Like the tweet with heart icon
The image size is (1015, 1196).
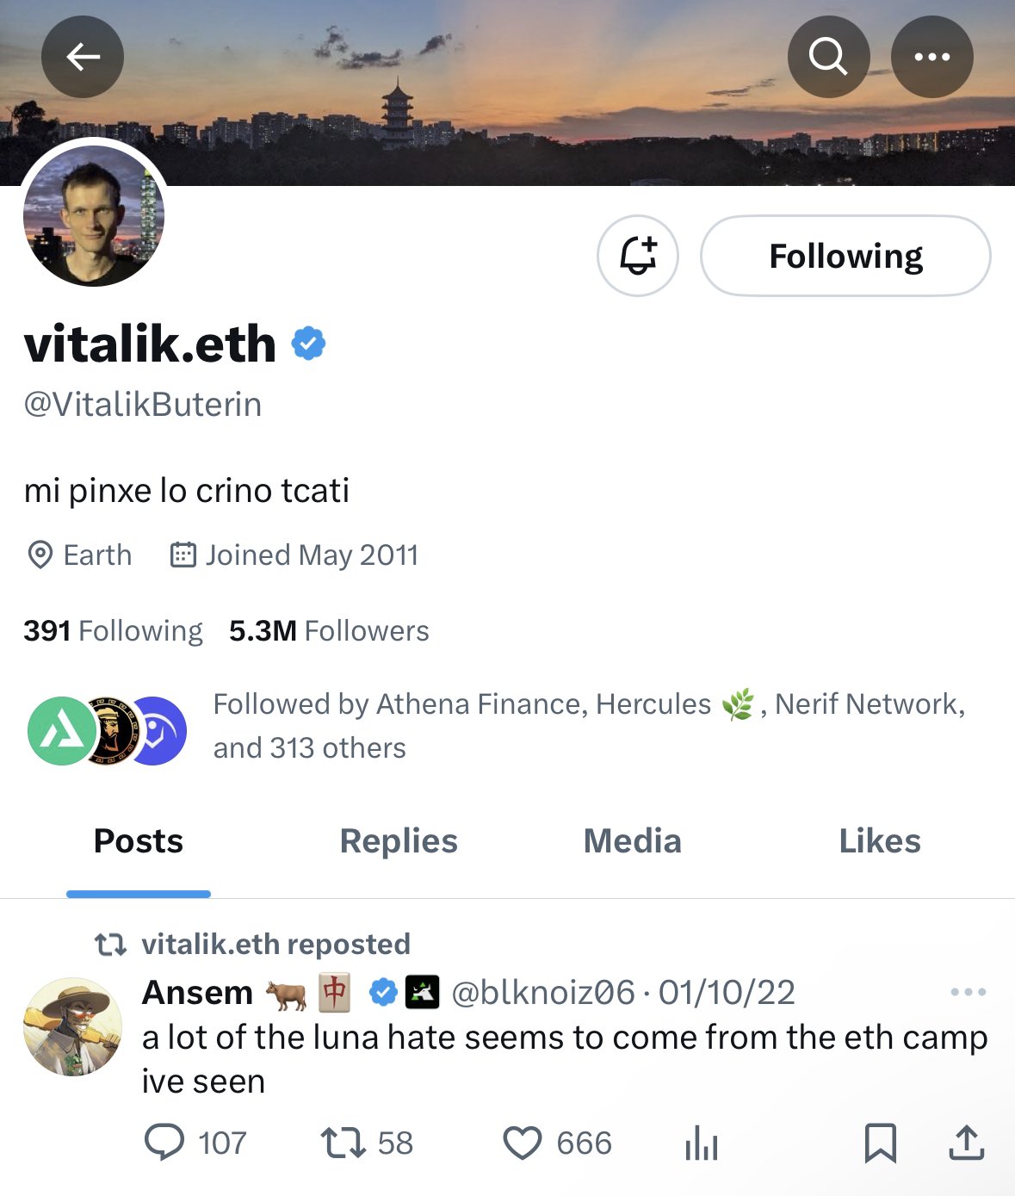click(522, 1143)
